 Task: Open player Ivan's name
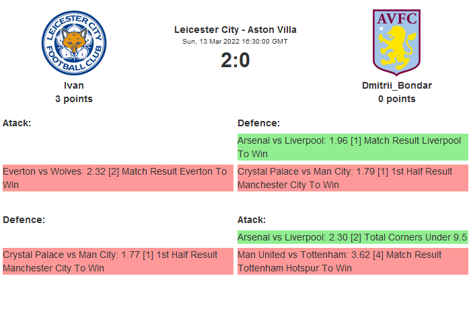(x=74, y=85)
